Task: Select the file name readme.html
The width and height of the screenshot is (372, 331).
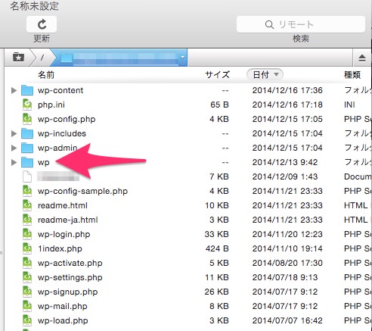Action: (63, 205)
